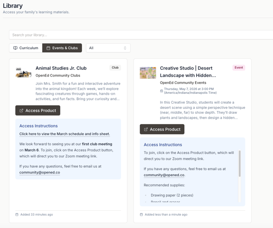Screen dimensions: 273x228
Task: Click community@opened.co email in Creative Studio card
Action: click(x=164, y=175)
